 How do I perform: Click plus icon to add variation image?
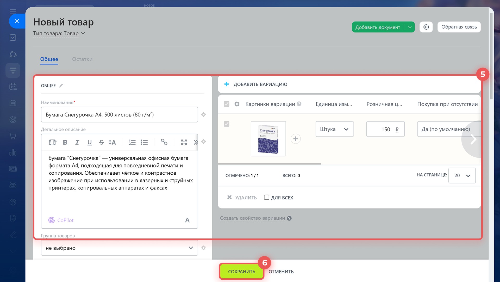pos(296,139)
